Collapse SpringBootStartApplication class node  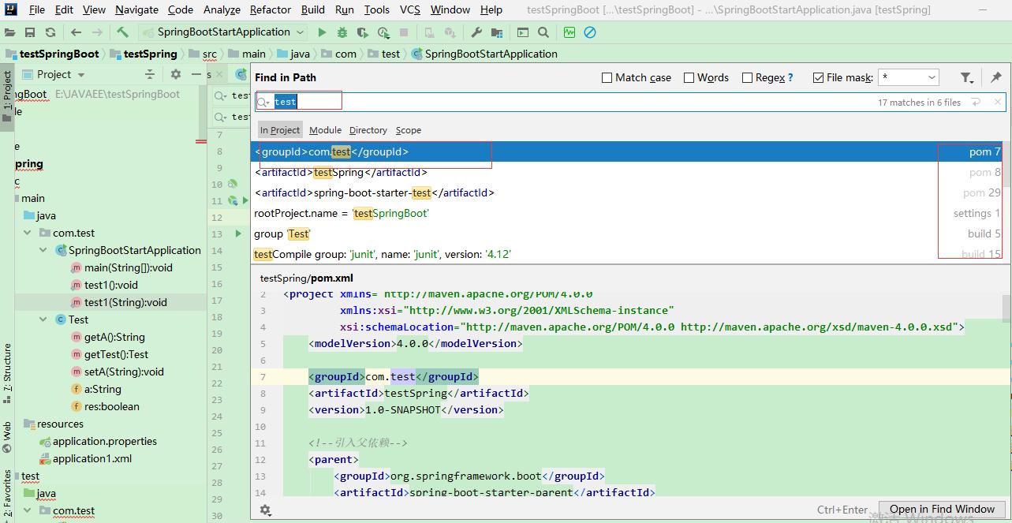44,250
